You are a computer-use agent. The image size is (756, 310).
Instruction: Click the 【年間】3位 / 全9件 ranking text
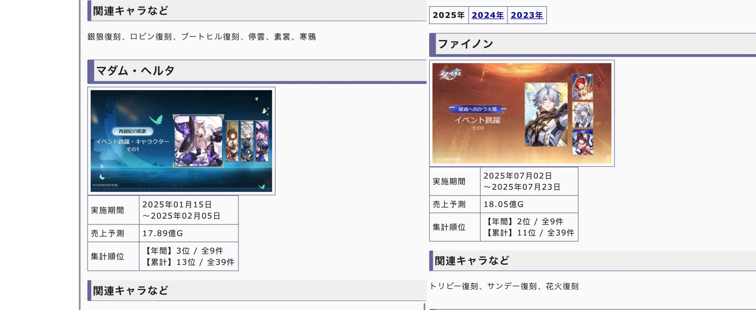pyautogui.click(x=183, y=251)
